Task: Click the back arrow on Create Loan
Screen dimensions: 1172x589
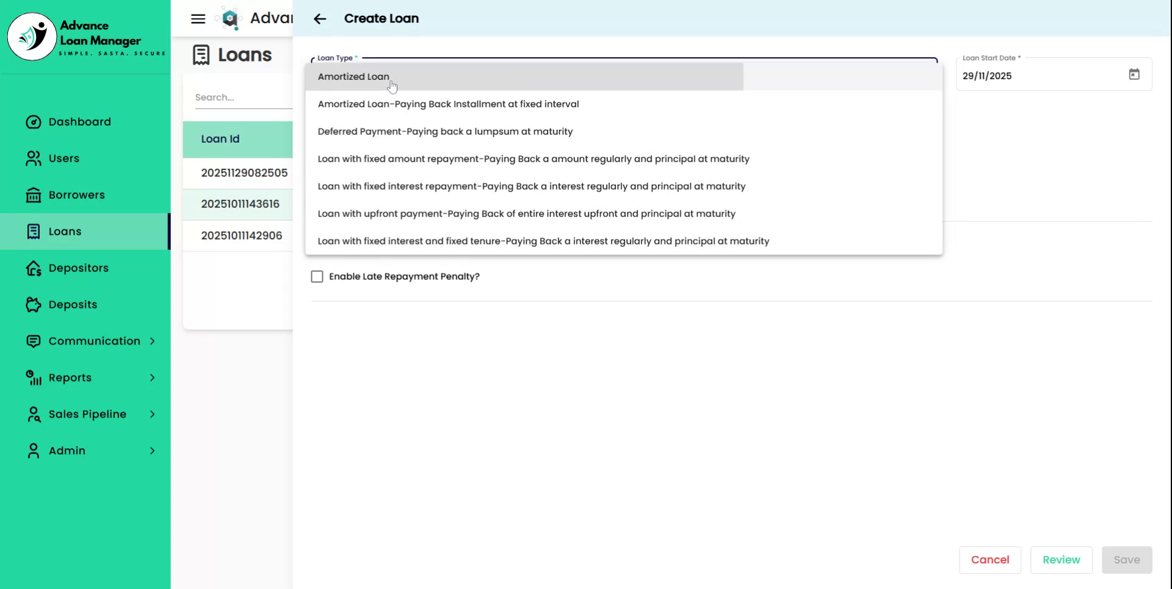Action: 320,19
